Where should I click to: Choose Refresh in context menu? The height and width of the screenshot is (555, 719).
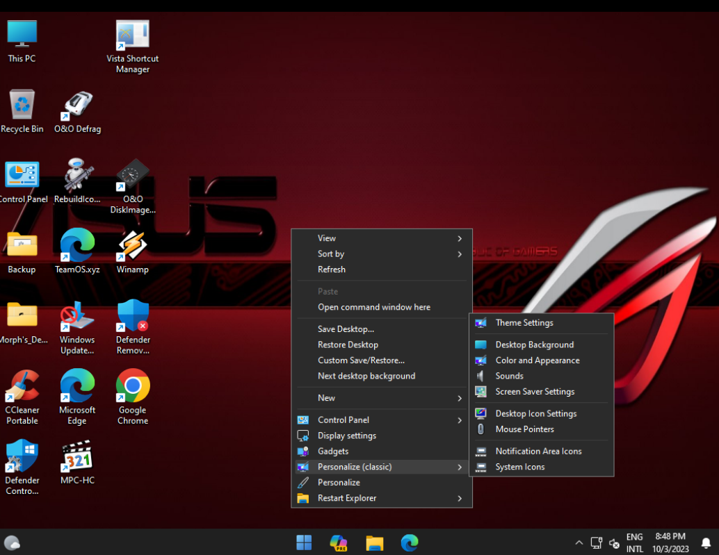(382, 270)
